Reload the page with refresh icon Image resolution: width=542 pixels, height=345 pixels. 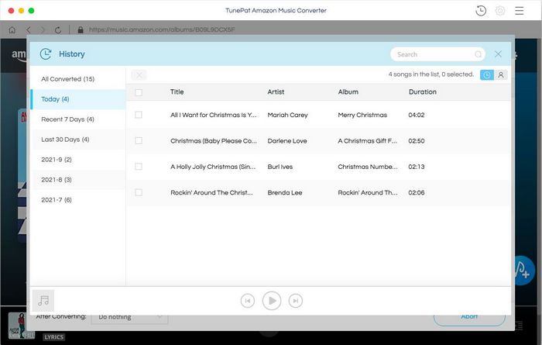click(x=58, y=30)
